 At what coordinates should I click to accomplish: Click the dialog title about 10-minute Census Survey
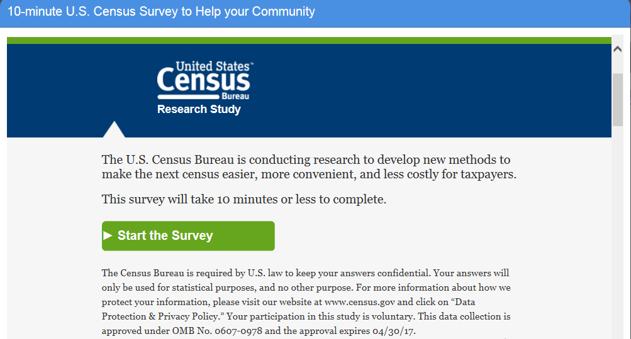click(161, 12)
